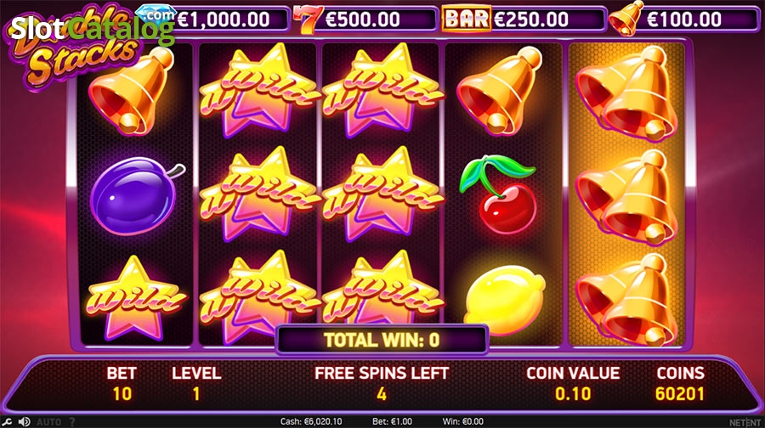Click the NETENT logo in bottom corner
This screenshot has width=765, height=428.
point(745,422)
